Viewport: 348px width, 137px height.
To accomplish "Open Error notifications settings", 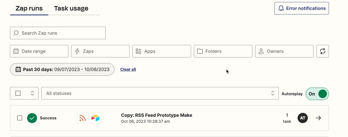I will pos(302,8).
